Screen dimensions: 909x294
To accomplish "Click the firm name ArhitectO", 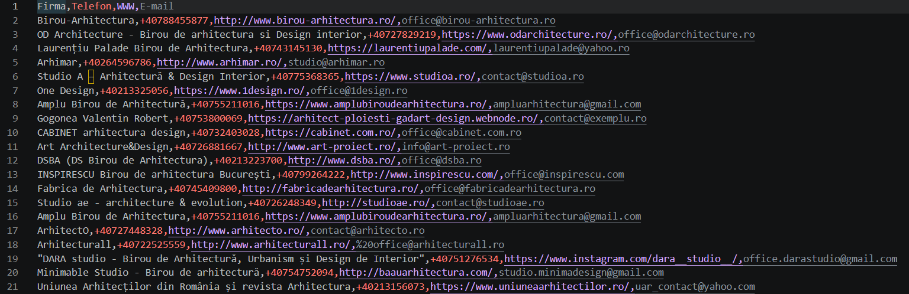I will tap(63, 231).
